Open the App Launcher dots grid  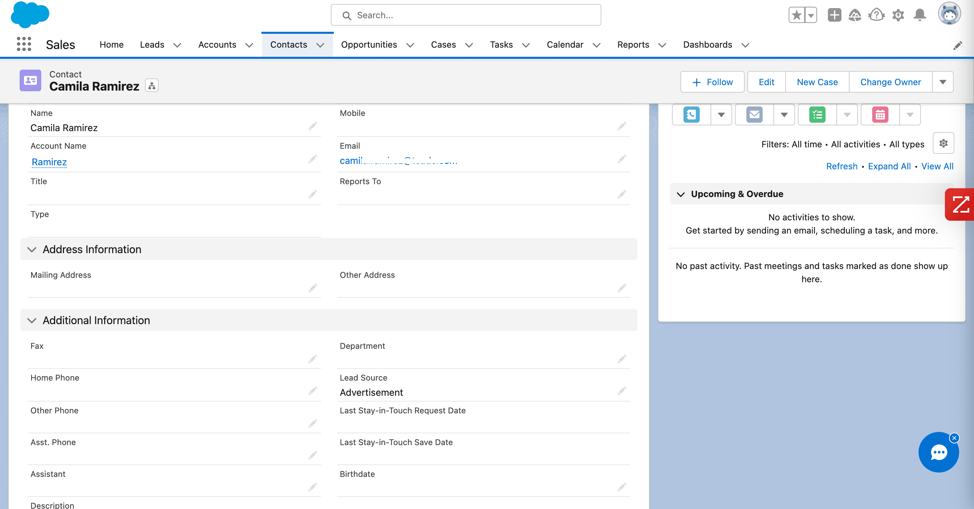(24, 44)
